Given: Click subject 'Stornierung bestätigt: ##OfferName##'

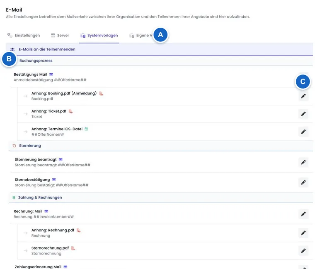Looking at the screenshot, I should (51, 185).
